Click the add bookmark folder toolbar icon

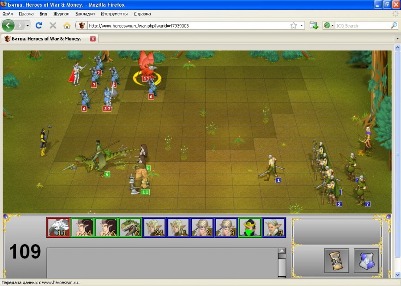[314, 25]
